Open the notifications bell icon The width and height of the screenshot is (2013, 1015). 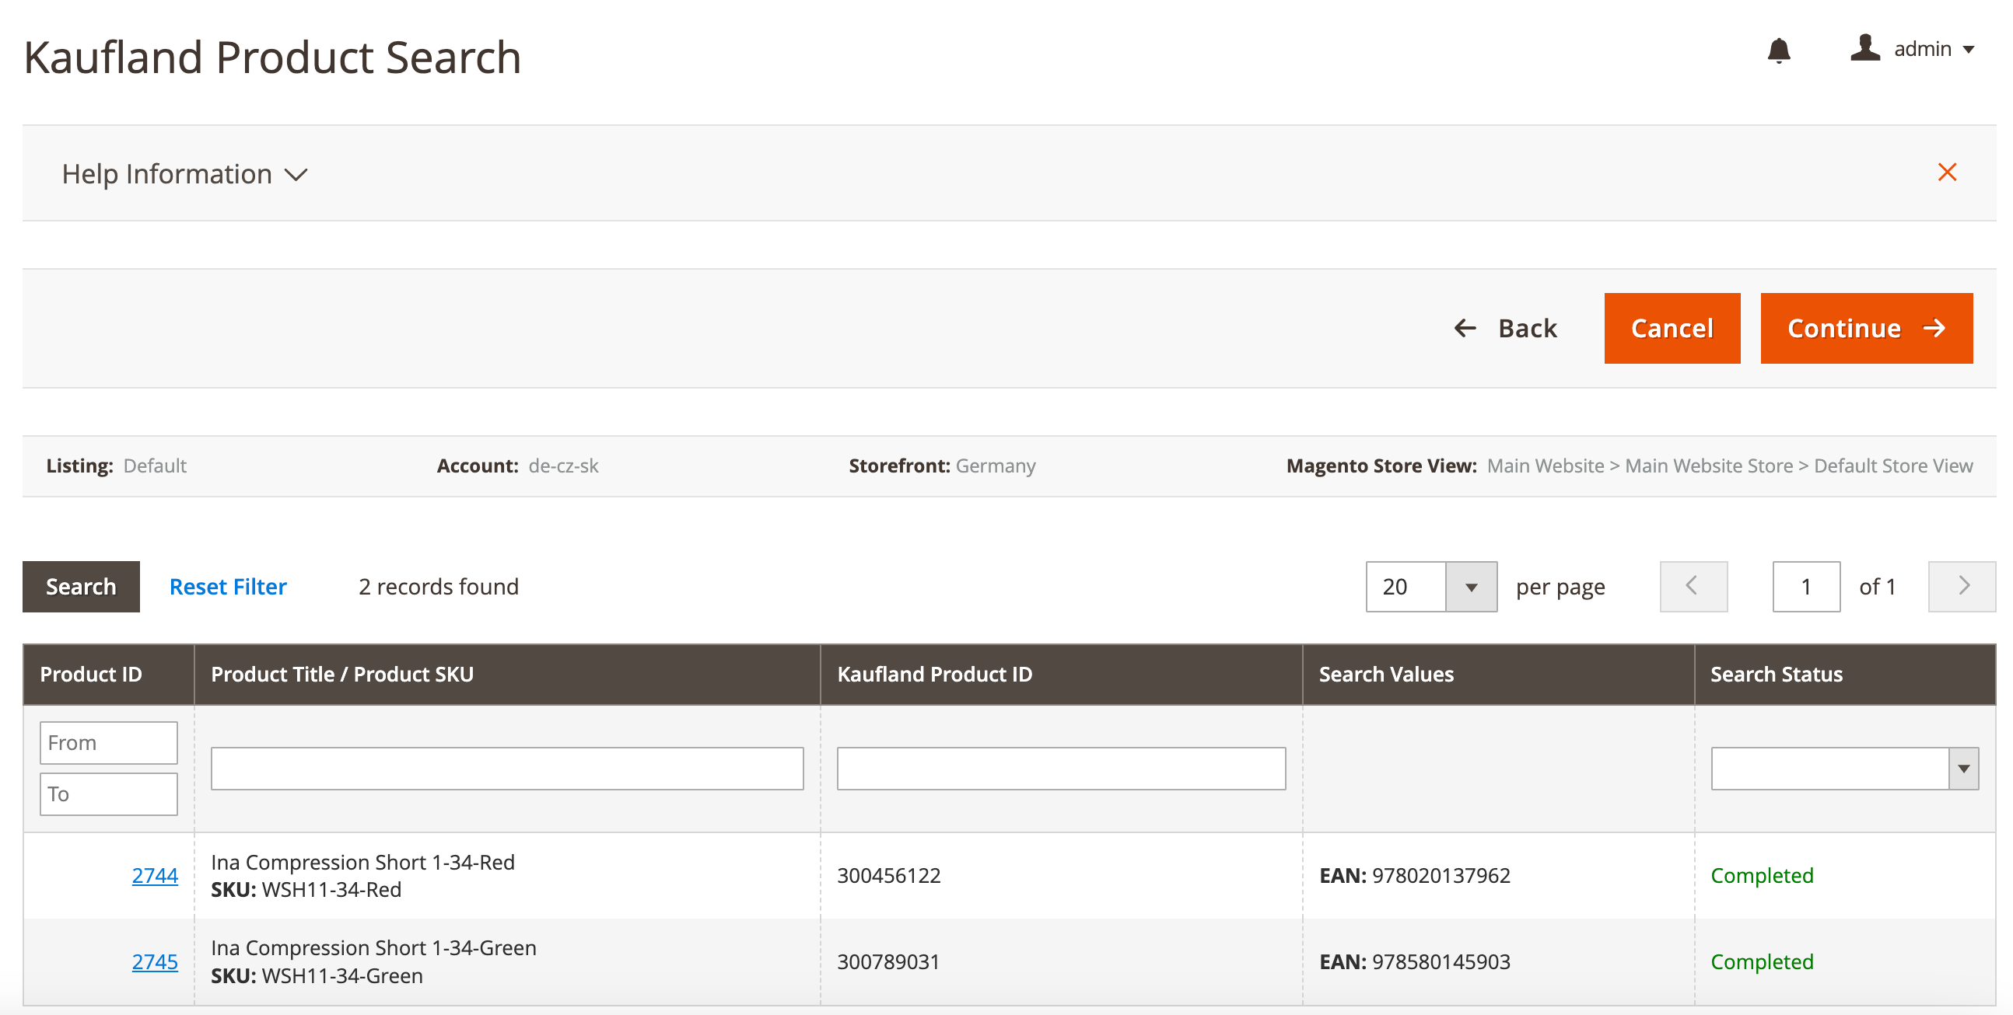[1779, 50]
